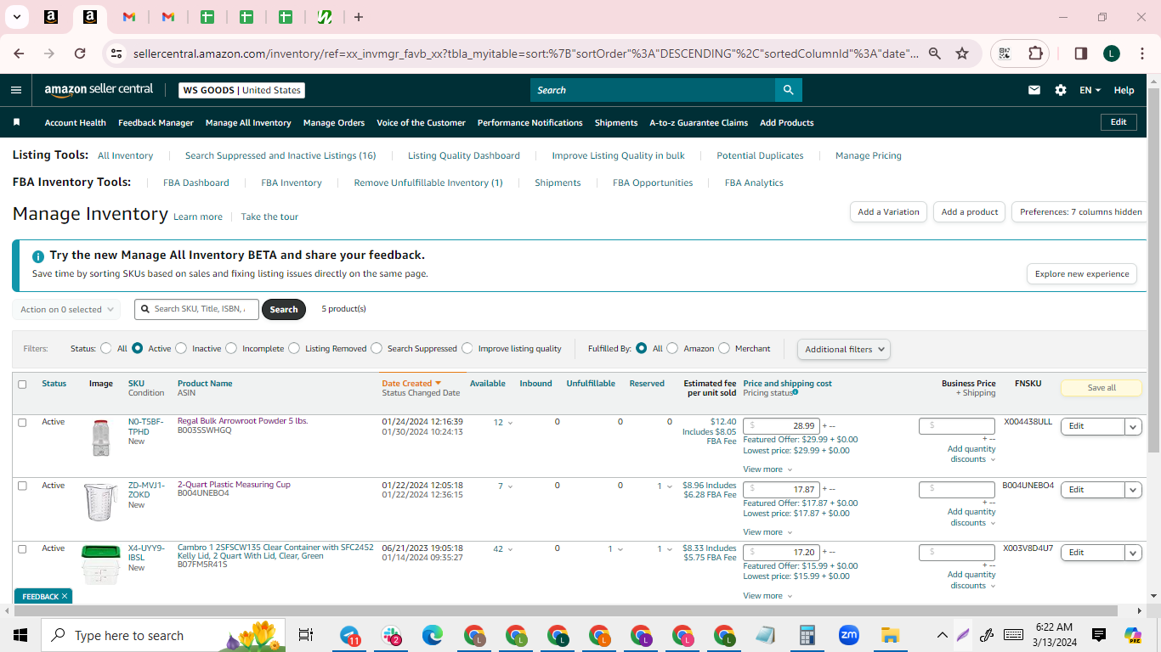Select Fulfilled By Merchant radio button
Screen dimensions: 1161x652
[x=724, y=348]
